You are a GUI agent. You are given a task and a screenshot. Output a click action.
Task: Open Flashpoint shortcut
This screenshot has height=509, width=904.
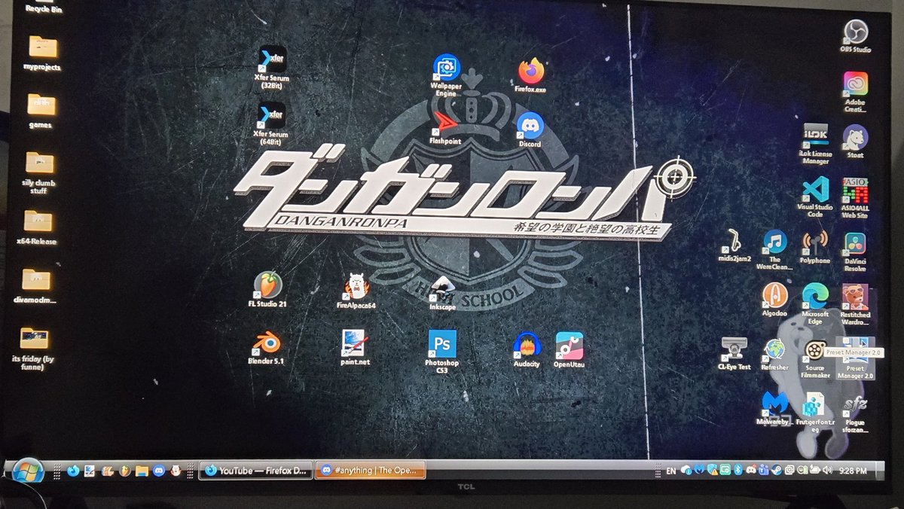coord(444,128)
